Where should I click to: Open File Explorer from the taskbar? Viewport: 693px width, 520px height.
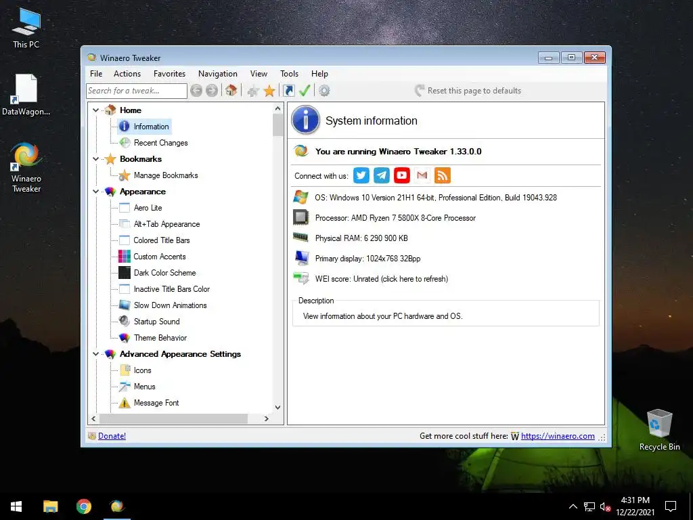50,506
